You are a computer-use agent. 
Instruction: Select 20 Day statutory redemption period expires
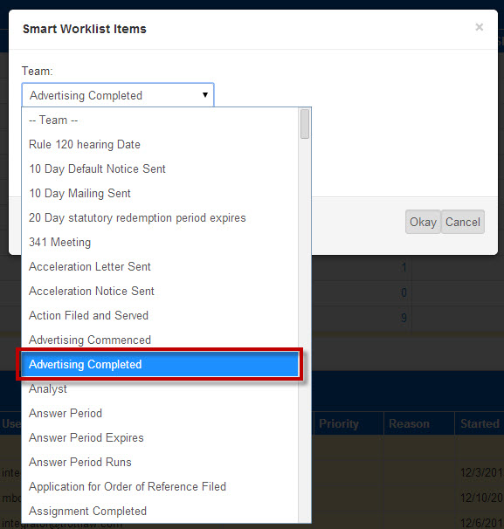point(160,217)
